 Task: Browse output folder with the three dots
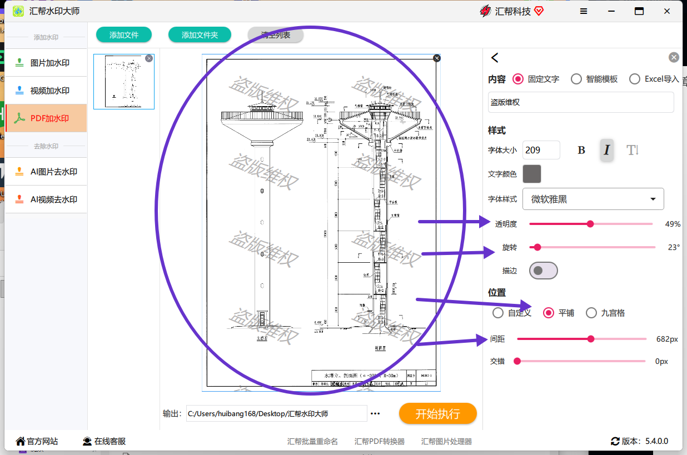pos(375,414)
